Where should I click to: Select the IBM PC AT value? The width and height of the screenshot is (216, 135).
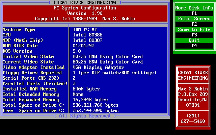click(85, 29)
